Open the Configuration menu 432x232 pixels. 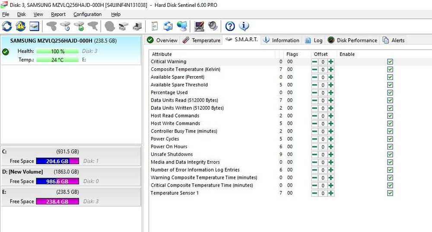click(x=87, y=14)
